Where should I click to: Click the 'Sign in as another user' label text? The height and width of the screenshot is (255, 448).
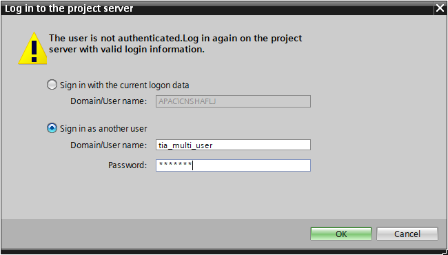point(103,128)
